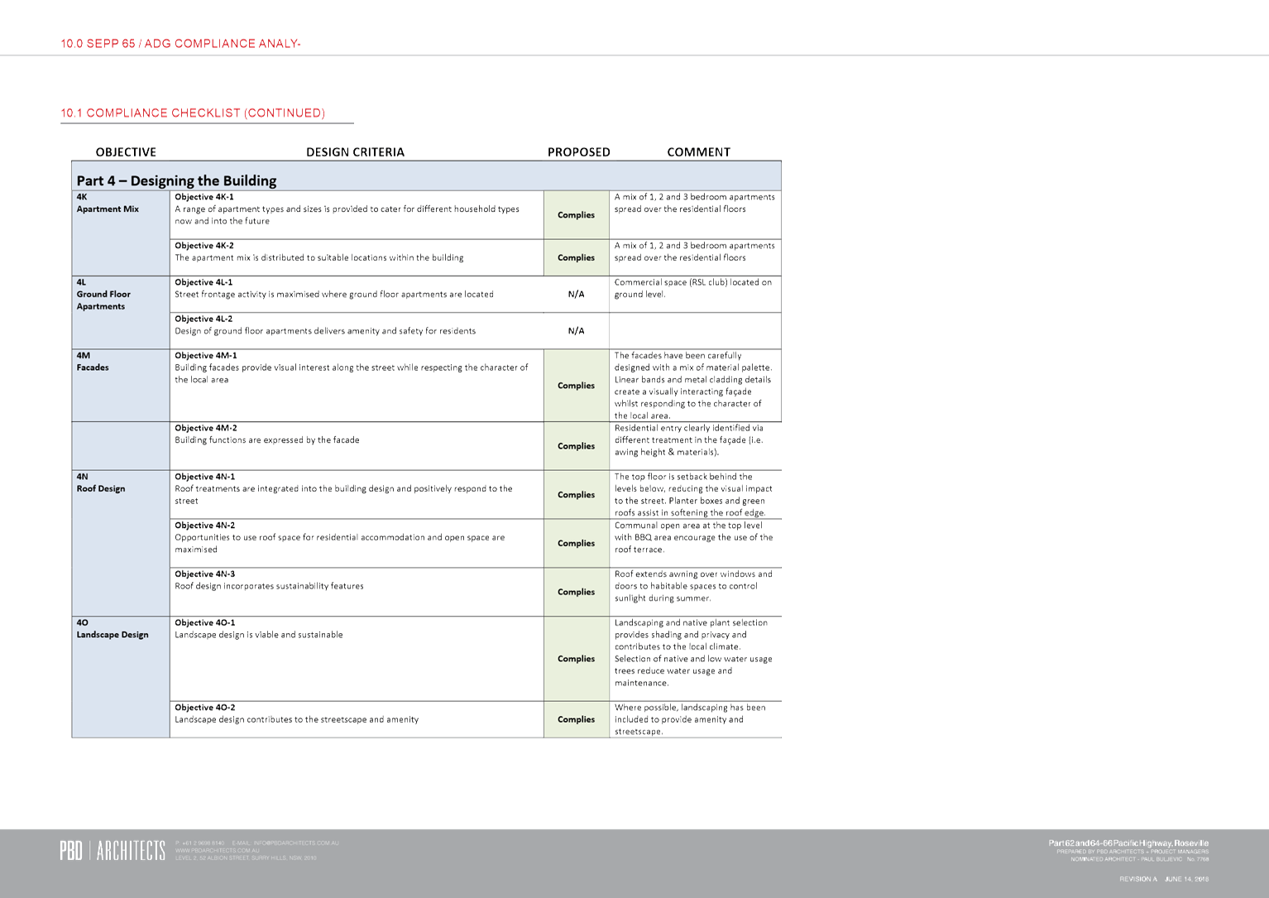
Task: Click the COMMENT column header
Action: (x=699, y=152)
